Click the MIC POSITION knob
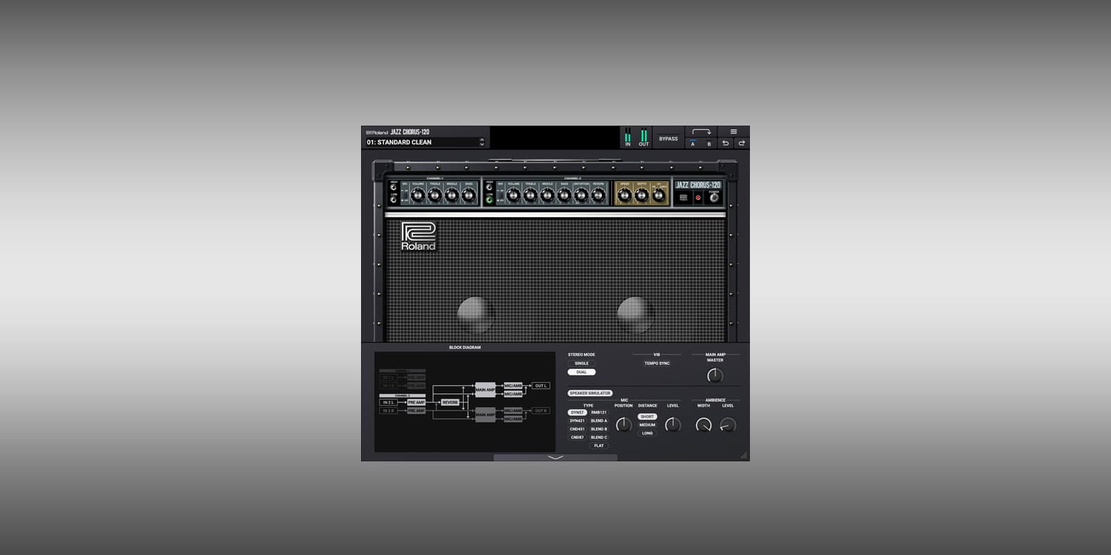The image size is (1111, 555). coord(624,425)
